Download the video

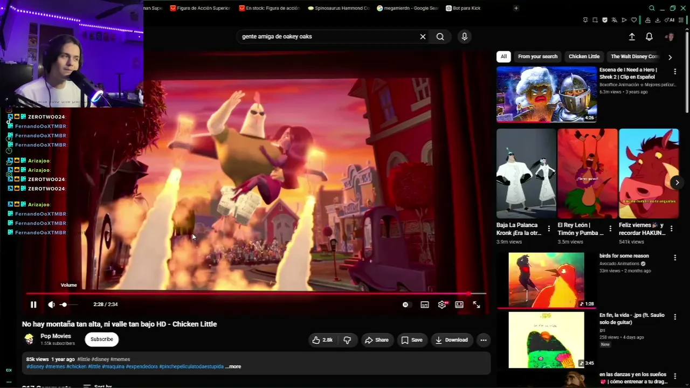click(x=452, y=340)
